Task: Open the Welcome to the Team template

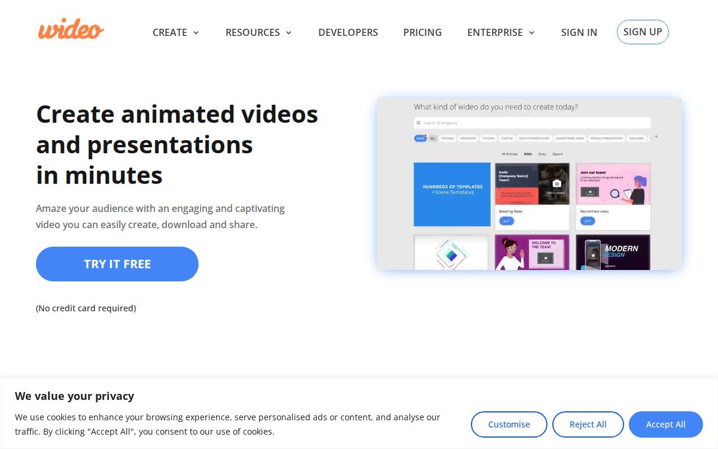Action: pyautogui.click(x=532, y=252)
